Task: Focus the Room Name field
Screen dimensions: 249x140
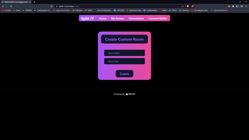Action: [x=124, y=53]
